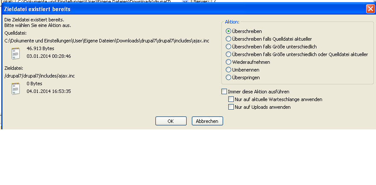Tick Nur auf aktuelle Warteschlange anwenden

(x=231, y=99)
